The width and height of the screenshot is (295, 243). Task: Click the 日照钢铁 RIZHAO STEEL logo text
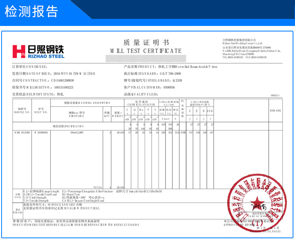46,51
